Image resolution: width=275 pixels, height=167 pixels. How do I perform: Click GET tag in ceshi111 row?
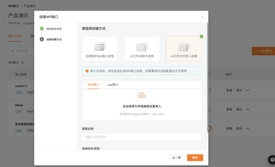point(19,93)
